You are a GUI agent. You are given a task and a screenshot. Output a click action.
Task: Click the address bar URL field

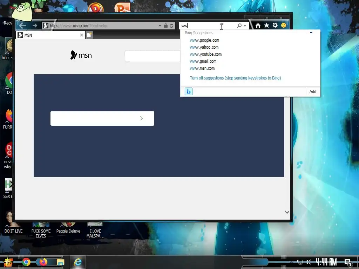103,26
